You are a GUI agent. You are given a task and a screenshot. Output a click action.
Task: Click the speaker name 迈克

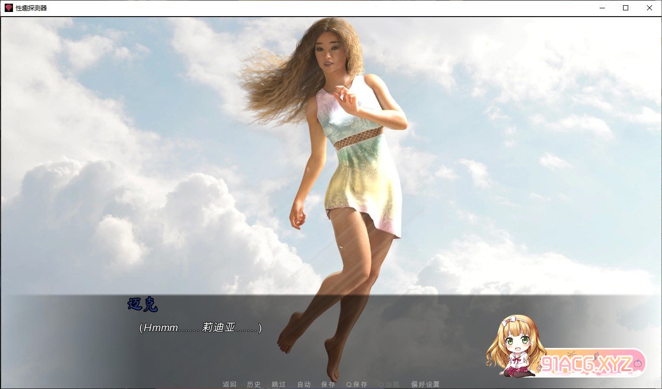point(142,305)
